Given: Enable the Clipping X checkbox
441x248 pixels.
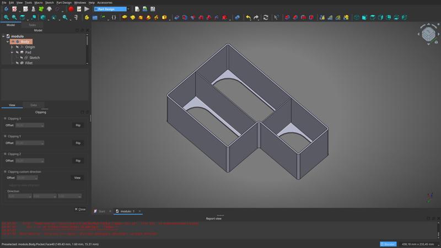Looking at the screenshot, I should click(x=6, y=118).
